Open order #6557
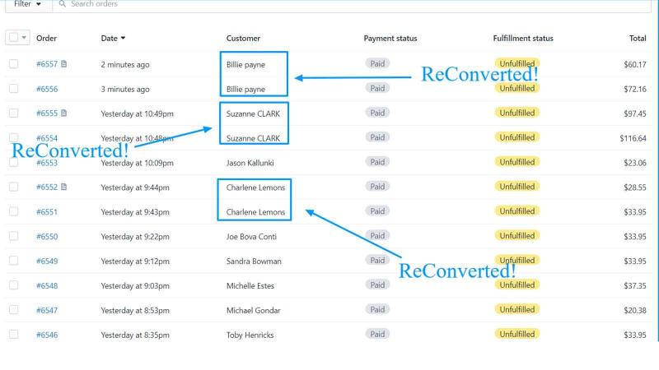Screen dimensions: 659x370 47,64
